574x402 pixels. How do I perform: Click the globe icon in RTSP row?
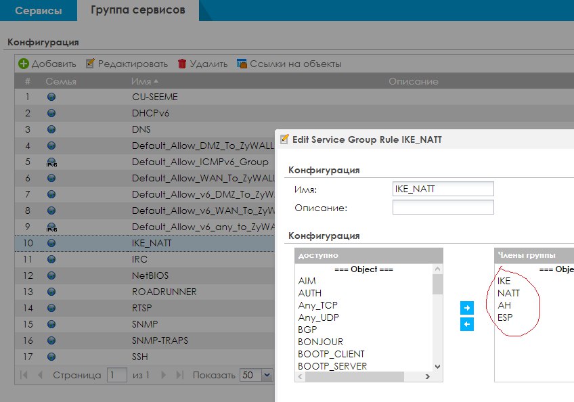click(x=51, y=308)
